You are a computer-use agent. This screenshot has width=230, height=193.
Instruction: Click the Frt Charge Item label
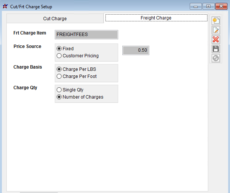(30, 33)
